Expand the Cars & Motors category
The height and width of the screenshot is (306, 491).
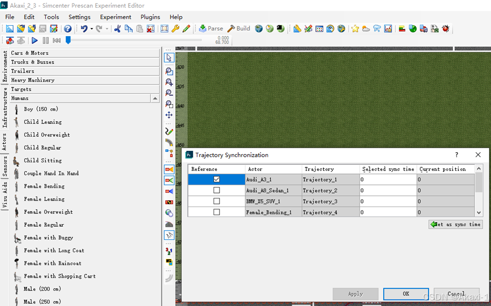85,53
